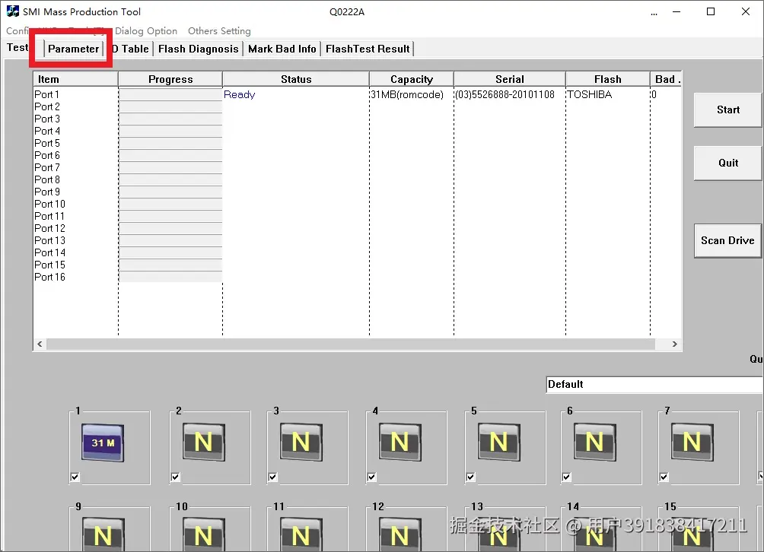Select the Port 5 row

[357, 143]
